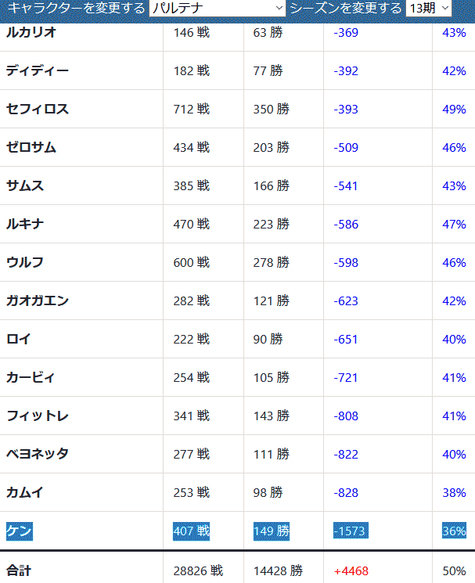
Task: Click the ウルフ character name
Action: [x=25, y=262]
